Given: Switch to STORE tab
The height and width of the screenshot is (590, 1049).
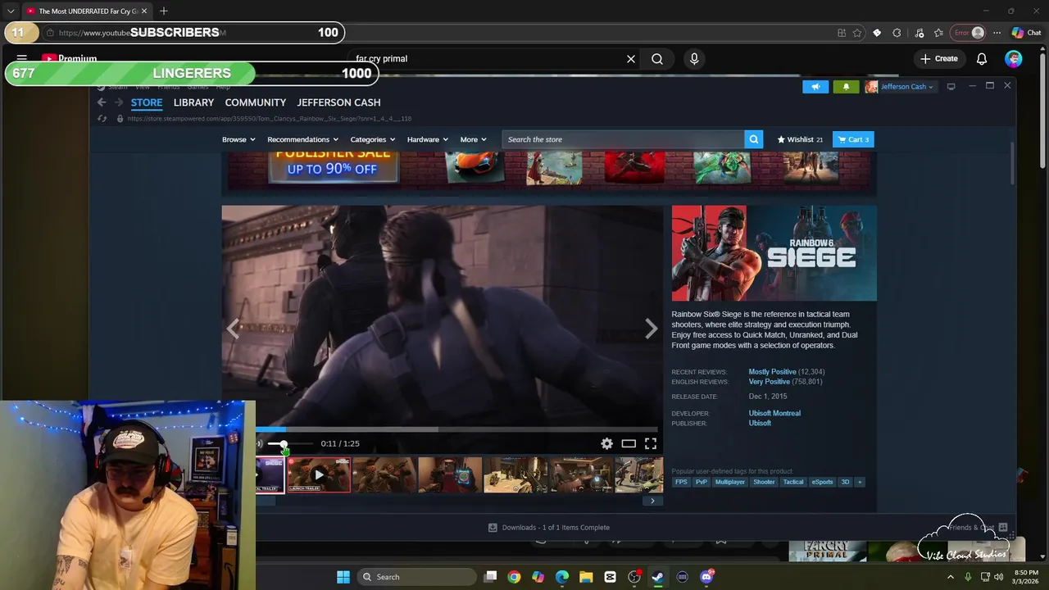Looking at the screenshot, I should click(x=147, y=102).
